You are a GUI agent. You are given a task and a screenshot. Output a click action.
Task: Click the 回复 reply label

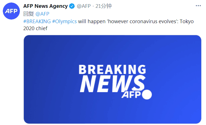click(28, 14)
